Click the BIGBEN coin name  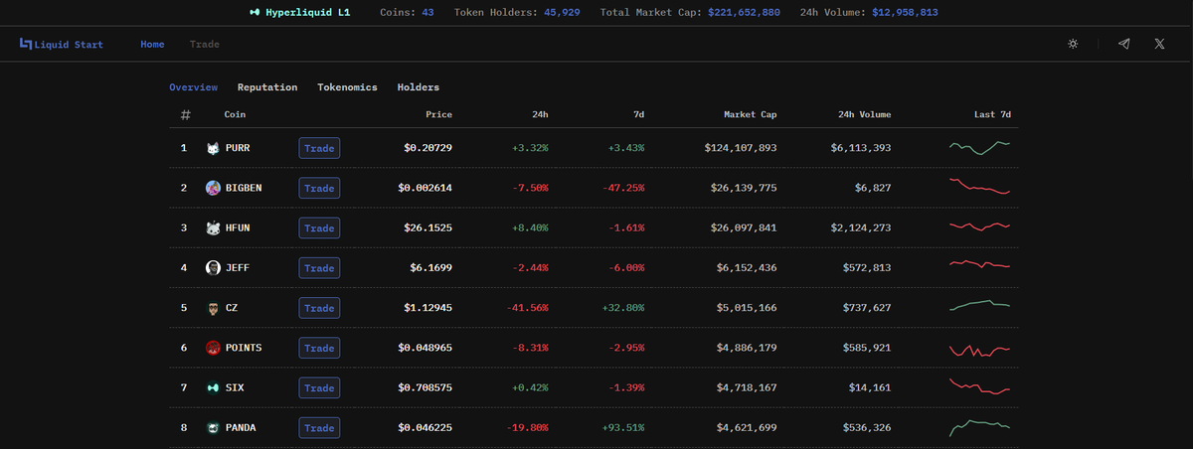(244, 188)
